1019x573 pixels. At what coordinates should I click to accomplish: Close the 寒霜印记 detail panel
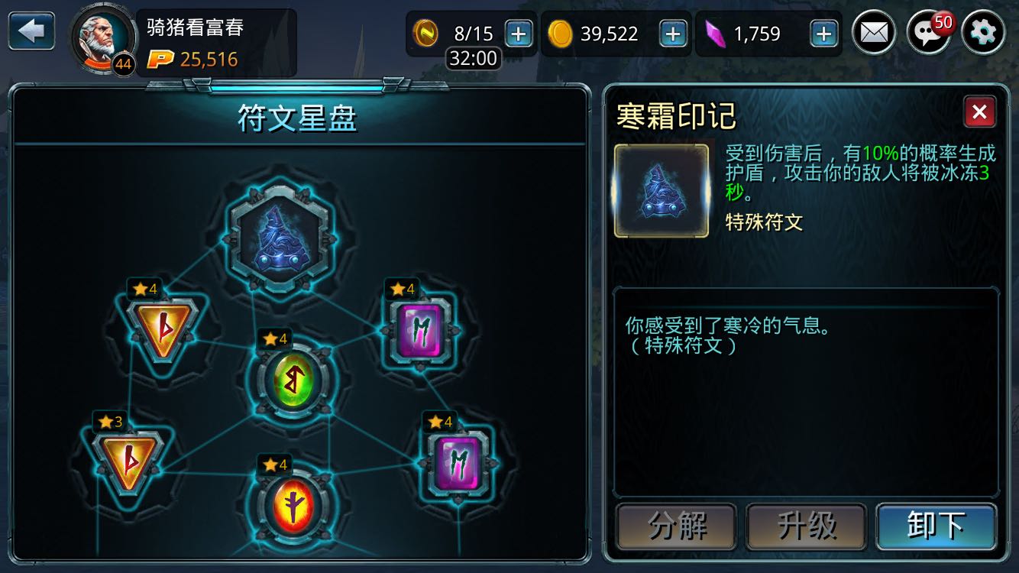979,112
